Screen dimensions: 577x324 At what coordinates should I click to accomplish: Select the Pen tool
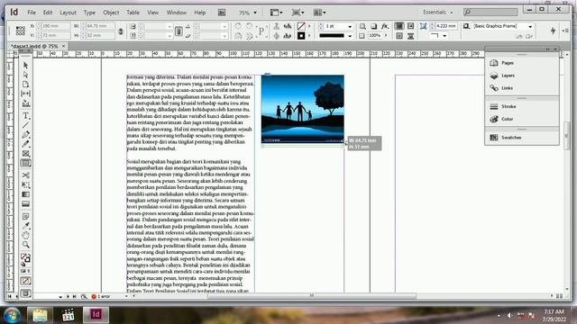click(x=25, y=135)
